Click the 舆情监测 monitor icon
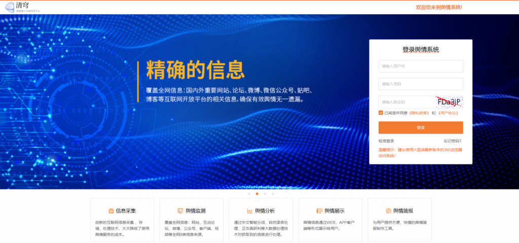Image resolution: width=519 pixels, height=243 pixels. 180,211
